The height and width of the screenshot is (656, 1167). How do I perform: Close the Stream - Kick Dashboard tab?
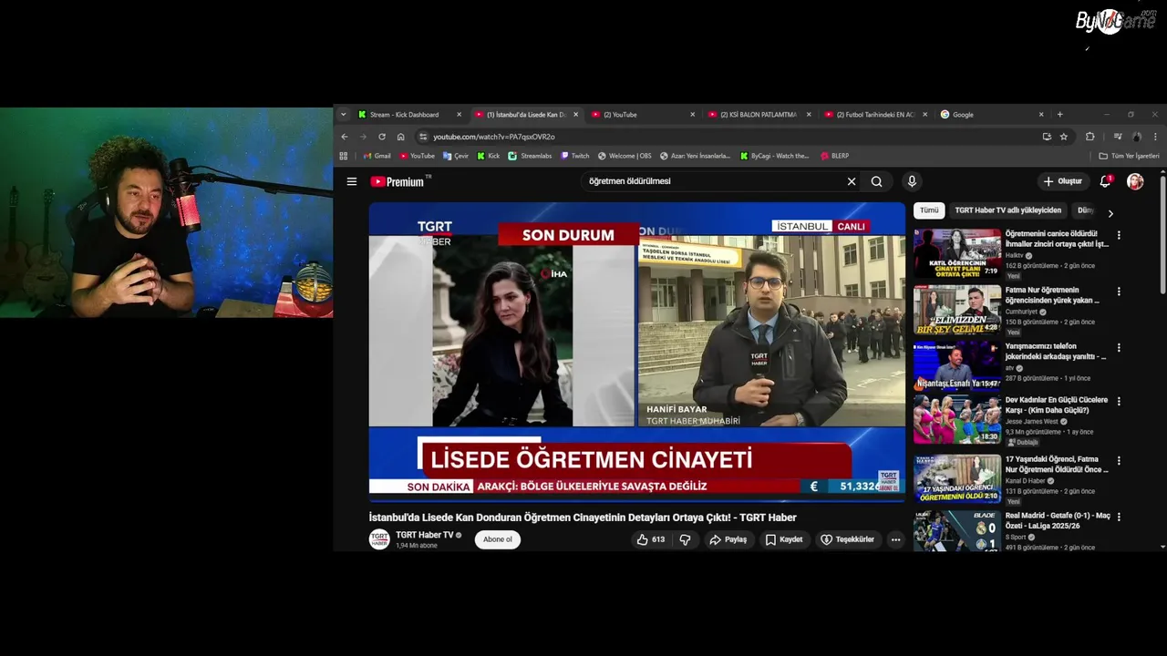pyautogui.click(x=460, y=115)
